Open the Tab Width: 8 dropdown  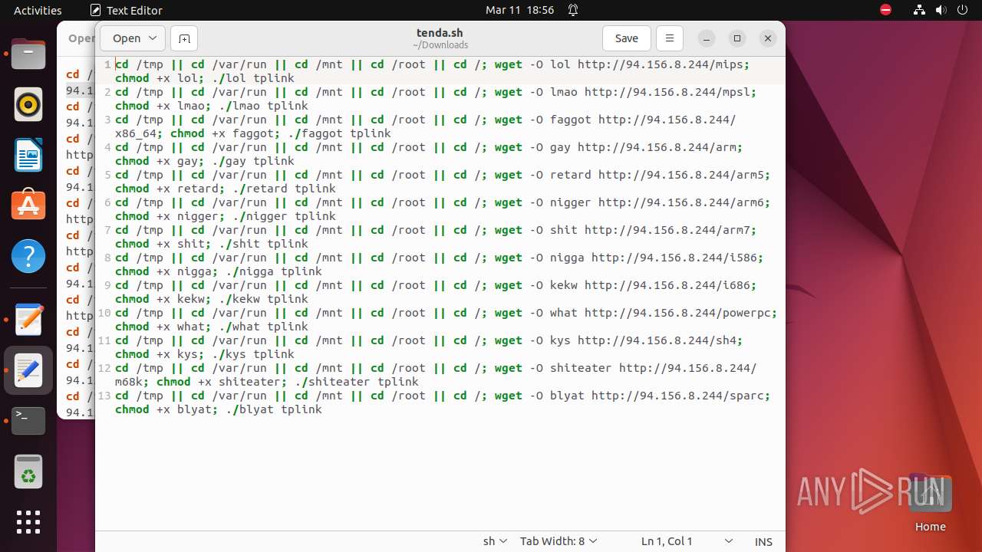pos(559,541)
